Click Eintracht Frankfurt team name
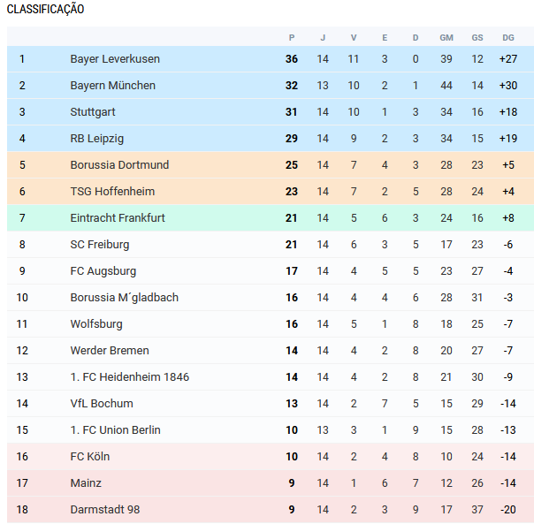Screen dimensions: 534x524 [x=118, y=218]
